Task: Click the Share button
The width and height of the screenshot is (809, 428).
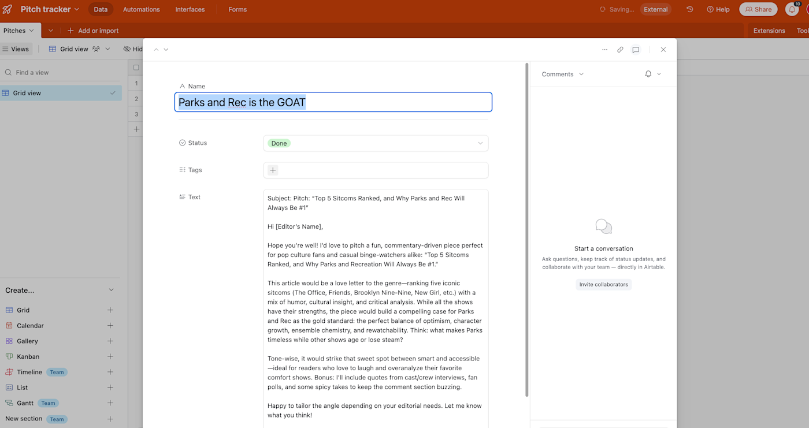Action: [x=758, y=9]
